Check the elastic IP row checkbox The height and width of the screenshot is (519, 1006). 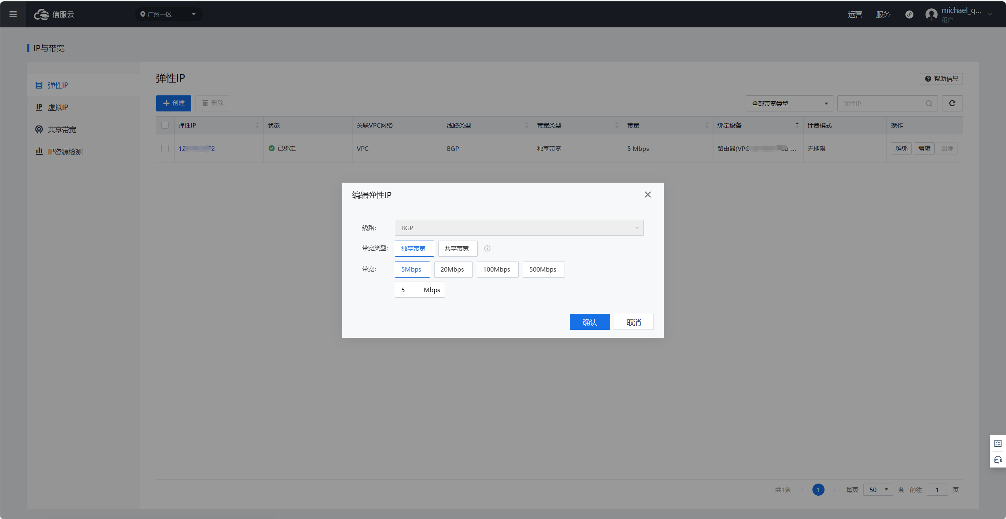pyautogui.click(x=165, y=148)
